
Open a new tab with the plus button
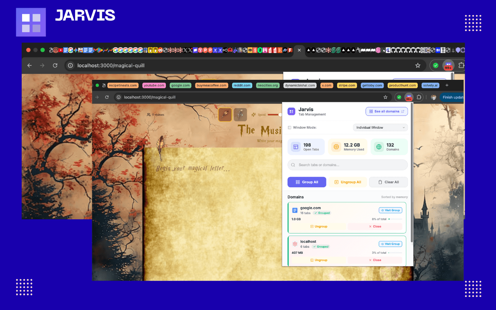click(x=447, y=85)
